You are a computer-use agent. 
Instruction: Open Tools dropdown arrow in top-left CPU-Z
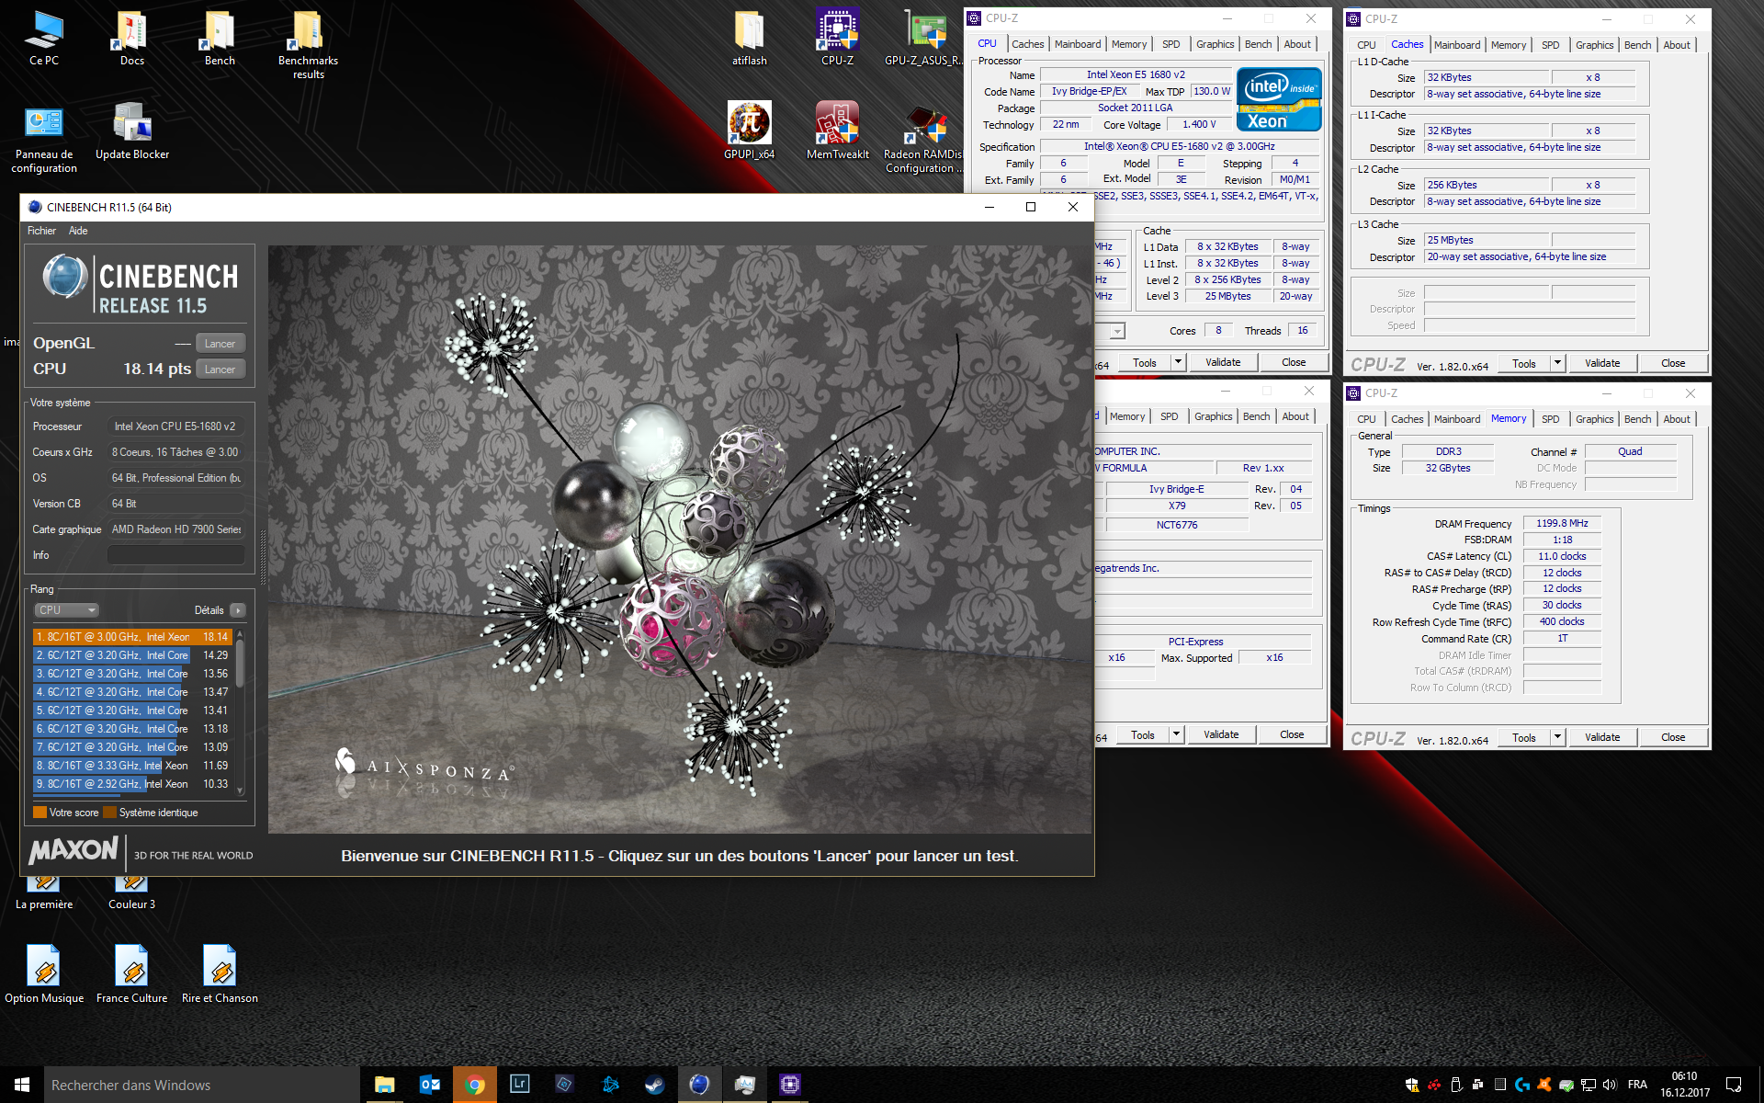(1178, 362)
